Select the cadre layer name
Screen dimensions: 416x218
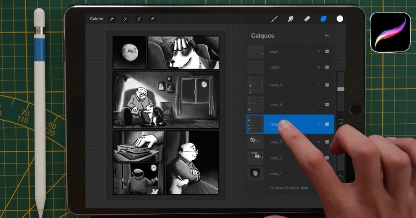tap(275, 67)
